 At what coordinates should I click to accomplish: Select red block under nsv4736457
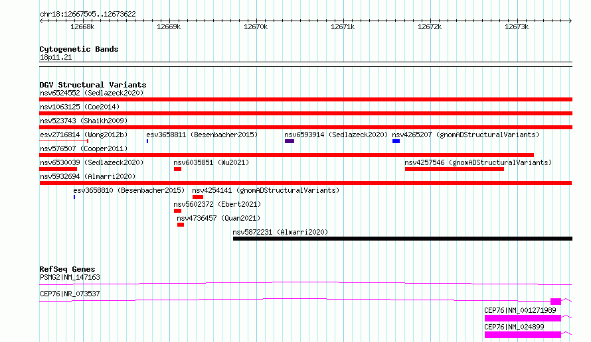pos(181,225)
